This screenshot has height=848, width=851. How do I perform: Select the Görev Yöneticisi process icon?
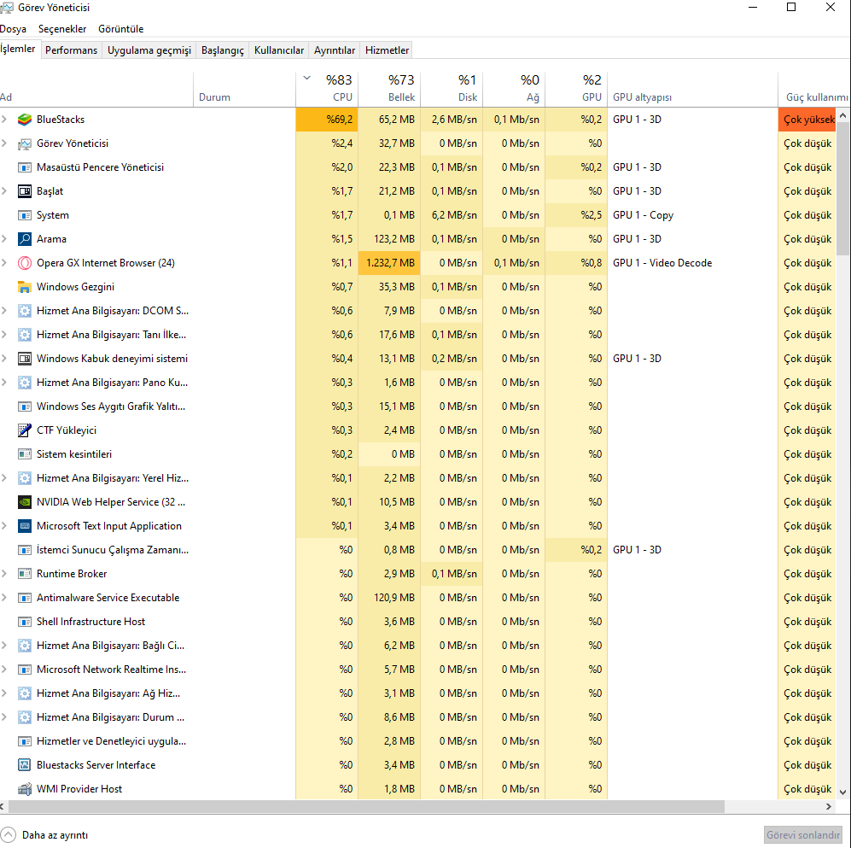click(25, 143)
